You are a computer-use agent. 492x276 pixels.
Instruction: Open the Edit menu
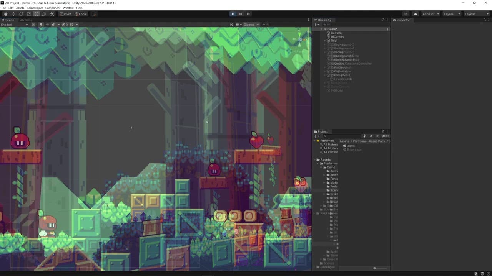click(11, 8)
